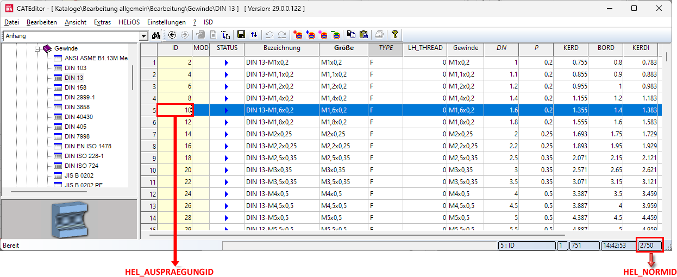Open the Extras menu
Screen dimensions: 677x277
click(102, 22)
